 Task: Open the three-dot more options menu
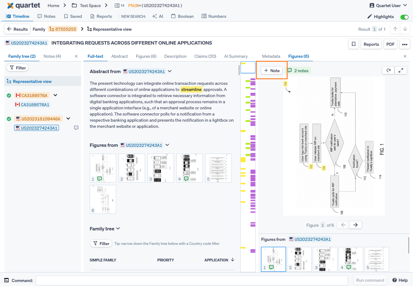coord(405,44)
